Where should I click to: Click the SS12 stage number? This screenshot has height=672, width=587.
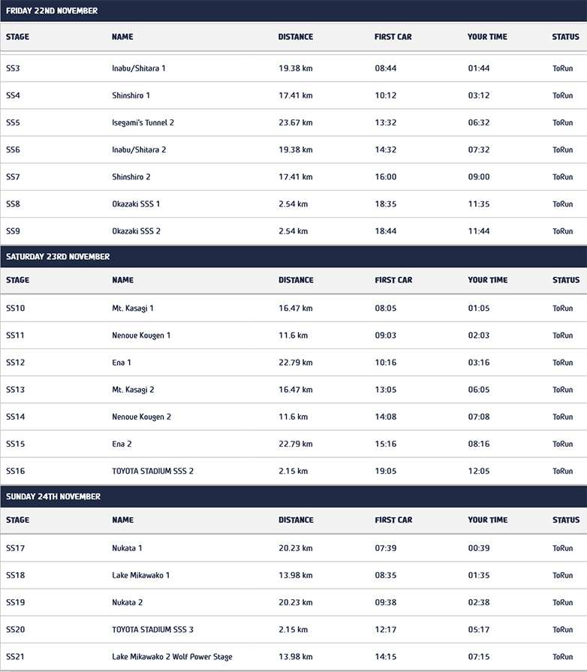point(16,363)
